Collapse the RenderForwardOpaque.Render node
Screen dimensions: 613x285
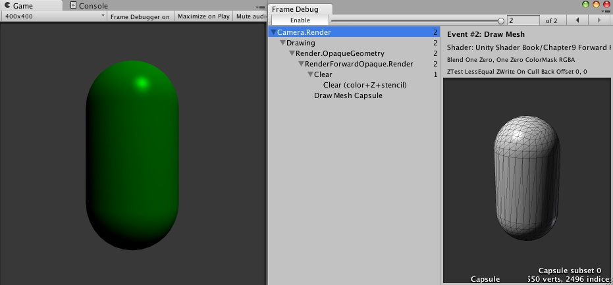[x=301, y=64]
